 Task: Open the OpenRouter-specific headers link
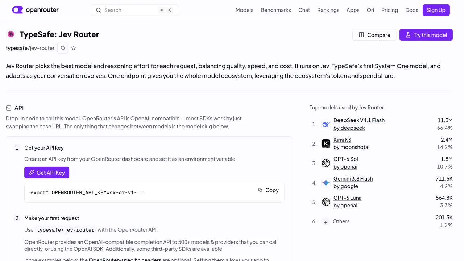(125, 259)
